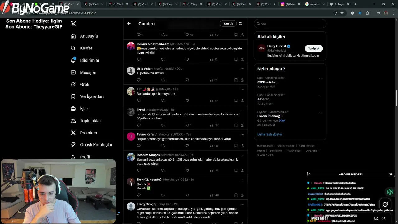Image resolution: width=398 pixels, height=224 pixels.
Task: Open more options on İbrahim Şimşek's reply
Action: (x=242, y=155)
